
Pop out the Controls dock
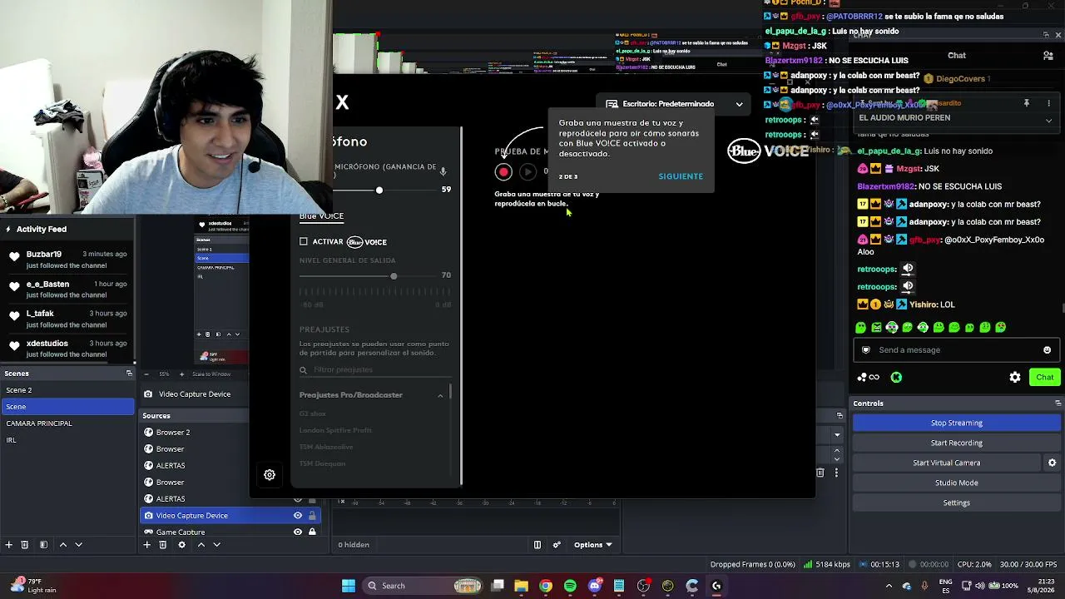point(1058,403)
